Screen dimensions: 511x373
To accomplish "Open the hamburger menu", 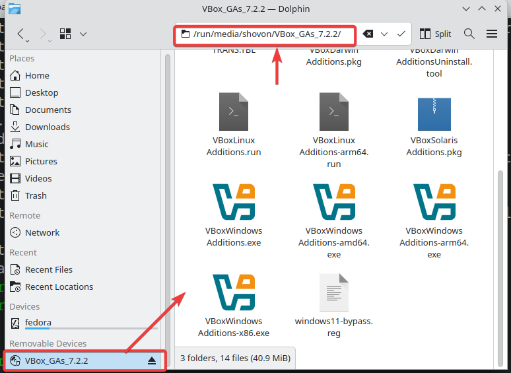I will [x=492, y=34].
